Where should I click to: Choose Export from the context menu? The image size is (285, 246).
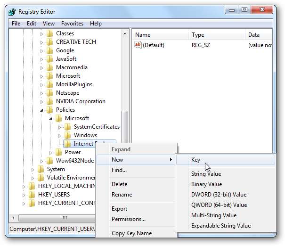coord(119,209)
